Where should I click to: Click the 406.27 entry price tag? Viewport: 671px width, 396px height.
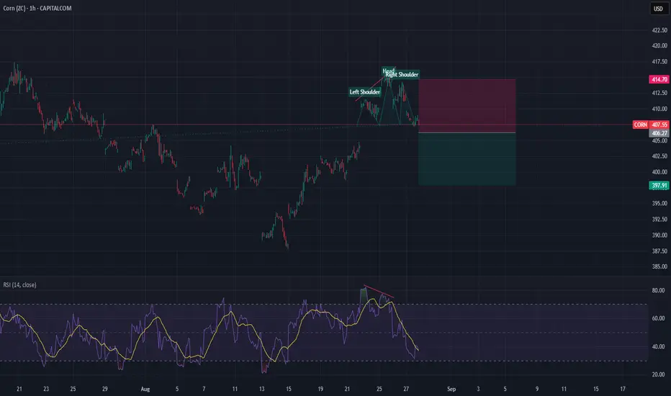coord(659,133)
